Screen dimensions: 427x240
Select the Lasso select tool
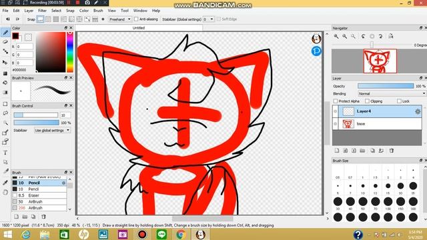pyautogui.click(x=5, y=113)
